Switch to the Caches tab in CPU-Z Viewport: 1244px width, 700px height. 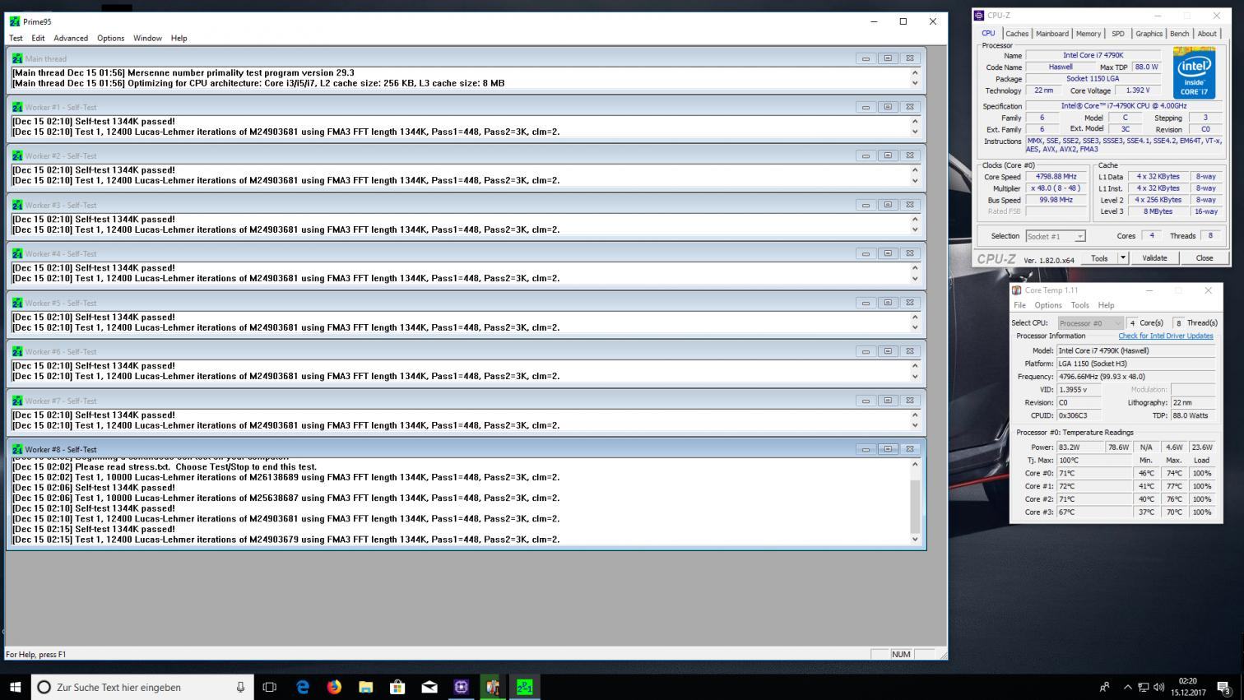tap(1017, 34)
